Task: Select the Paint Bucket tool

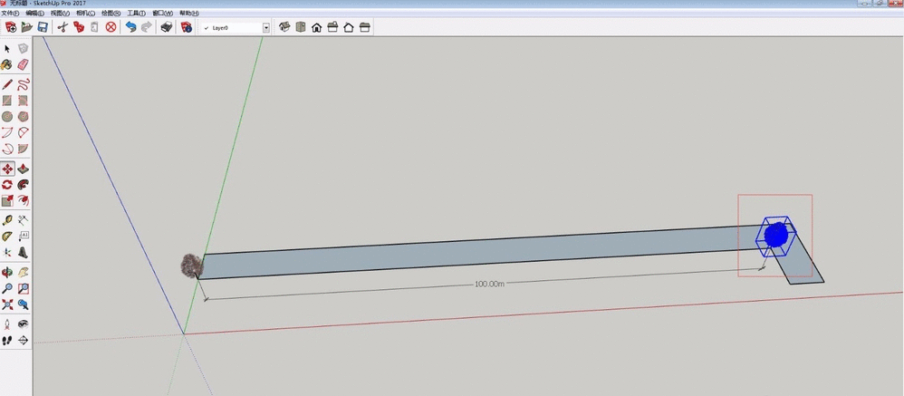Action: [7, 64]
